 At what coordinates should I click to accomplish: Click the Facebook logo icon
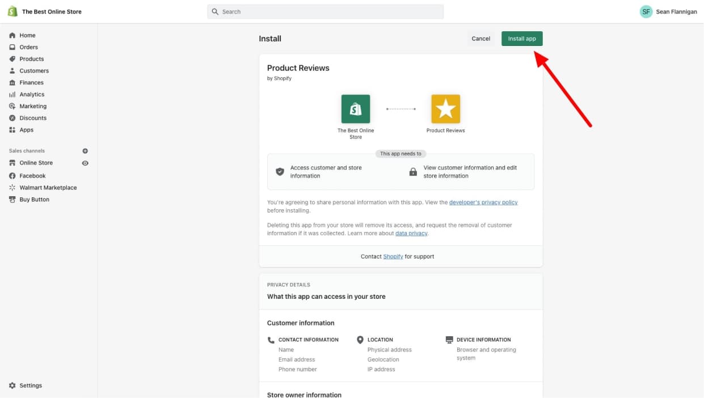(x=12, y=176)
